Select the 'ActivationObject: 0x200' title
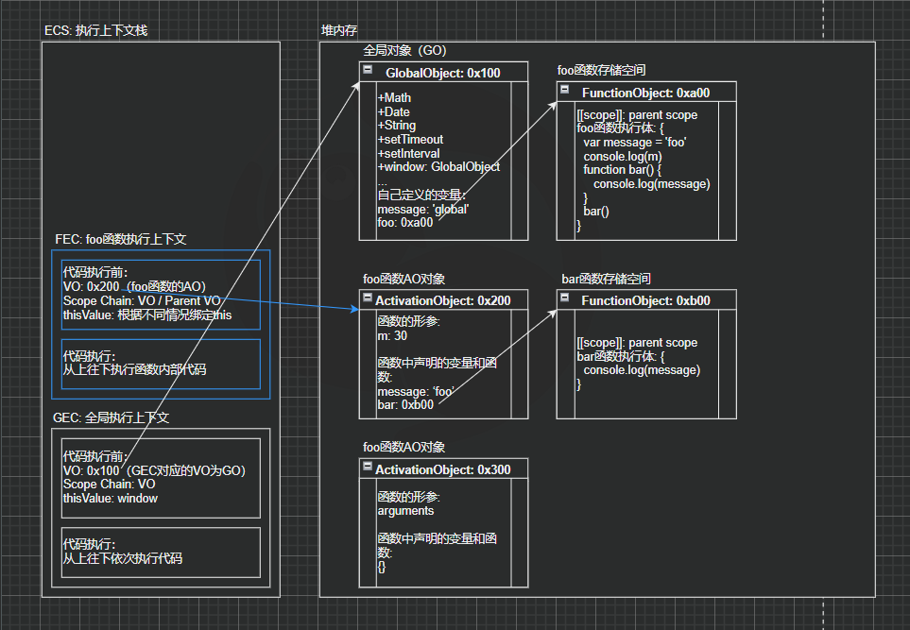910x630 pixels. pyautogui.click(x=443, y=300)
